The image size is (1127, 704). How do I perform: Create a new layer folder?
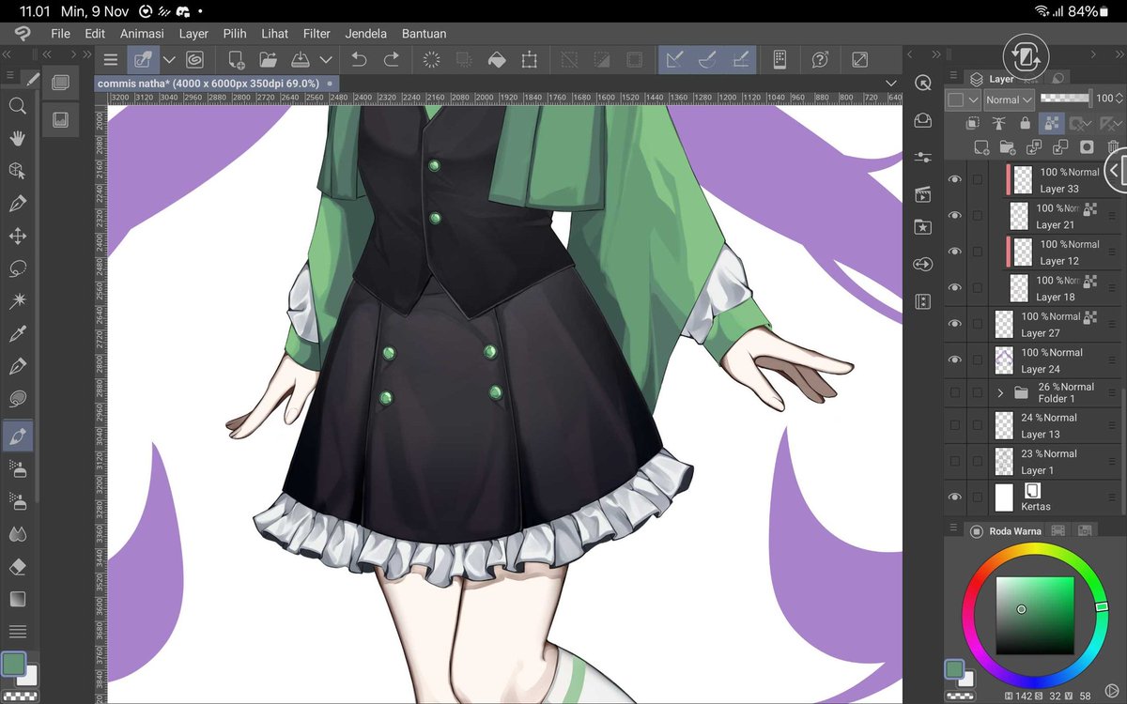pos(1008,146)
